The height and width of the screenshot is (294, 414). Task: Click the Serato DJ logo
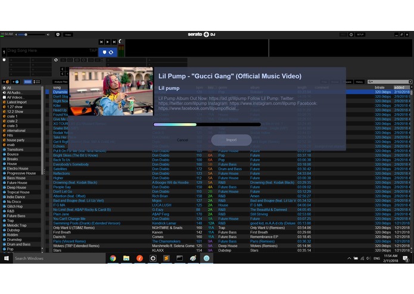tap(201, 35)
